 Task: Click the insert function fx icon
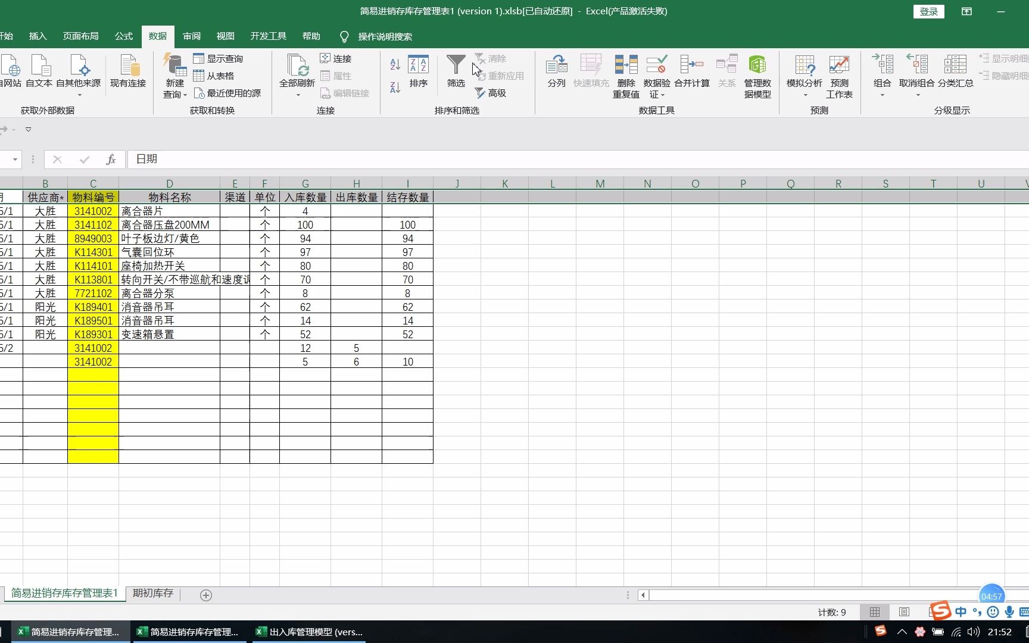[111, 159]
